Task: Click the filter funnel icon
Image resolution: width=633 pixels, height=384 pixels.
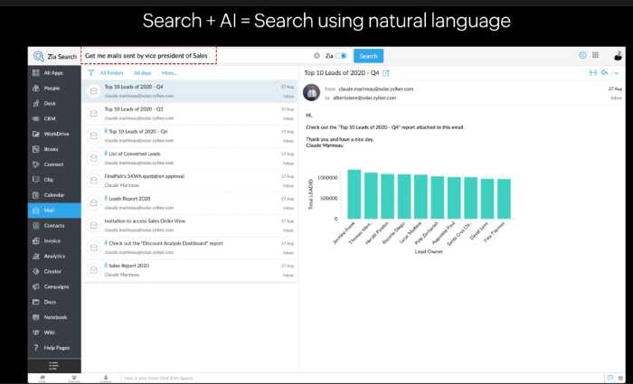Action: tap(90, 73)
